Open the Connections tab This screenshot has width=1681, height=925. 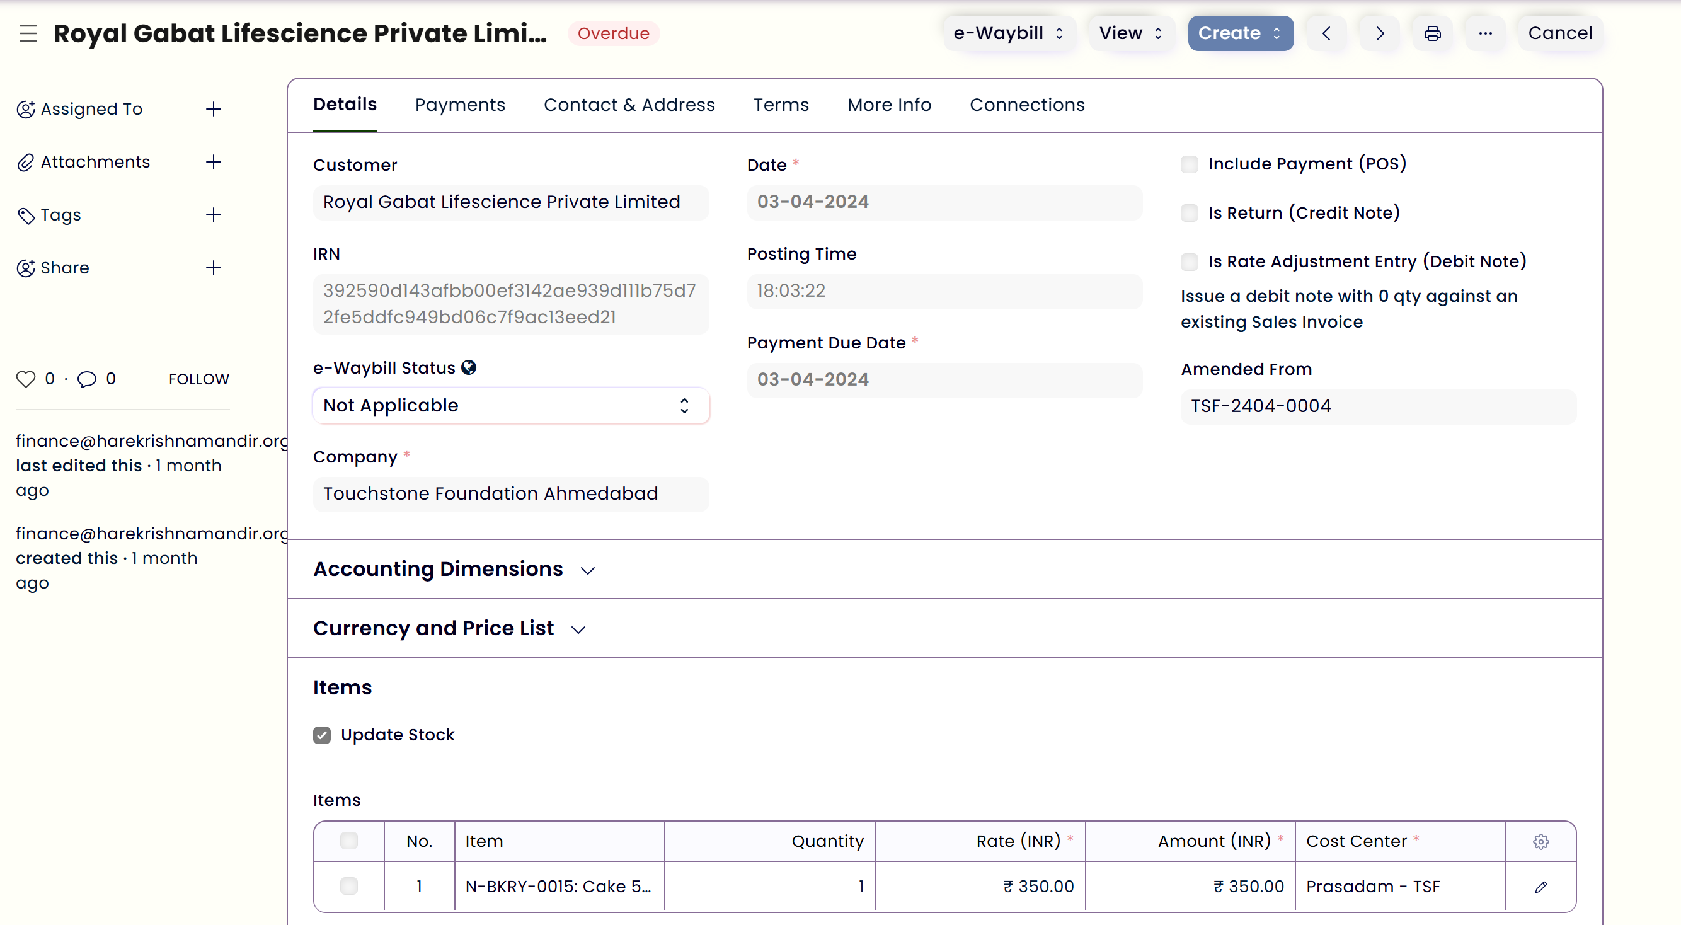coord(1027,105)
